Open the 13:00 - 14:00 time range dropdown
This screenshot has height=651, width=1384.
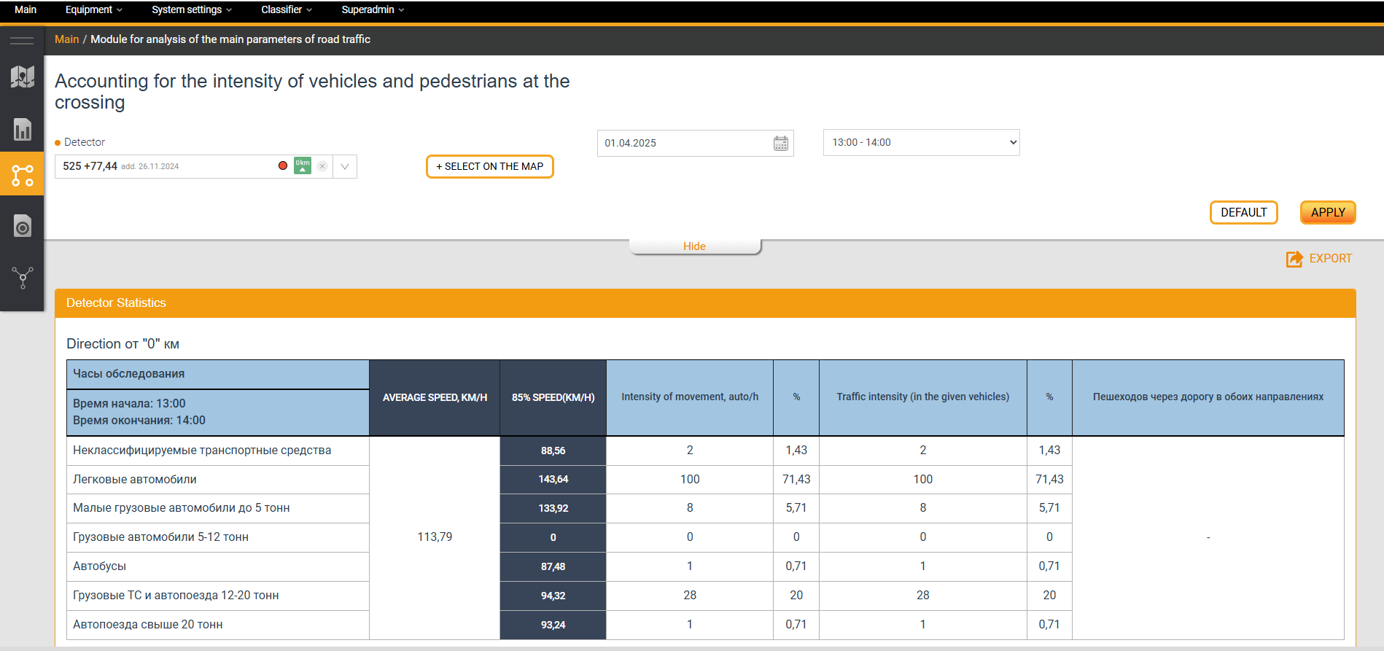pyautogui.click(x=922, y=143)
